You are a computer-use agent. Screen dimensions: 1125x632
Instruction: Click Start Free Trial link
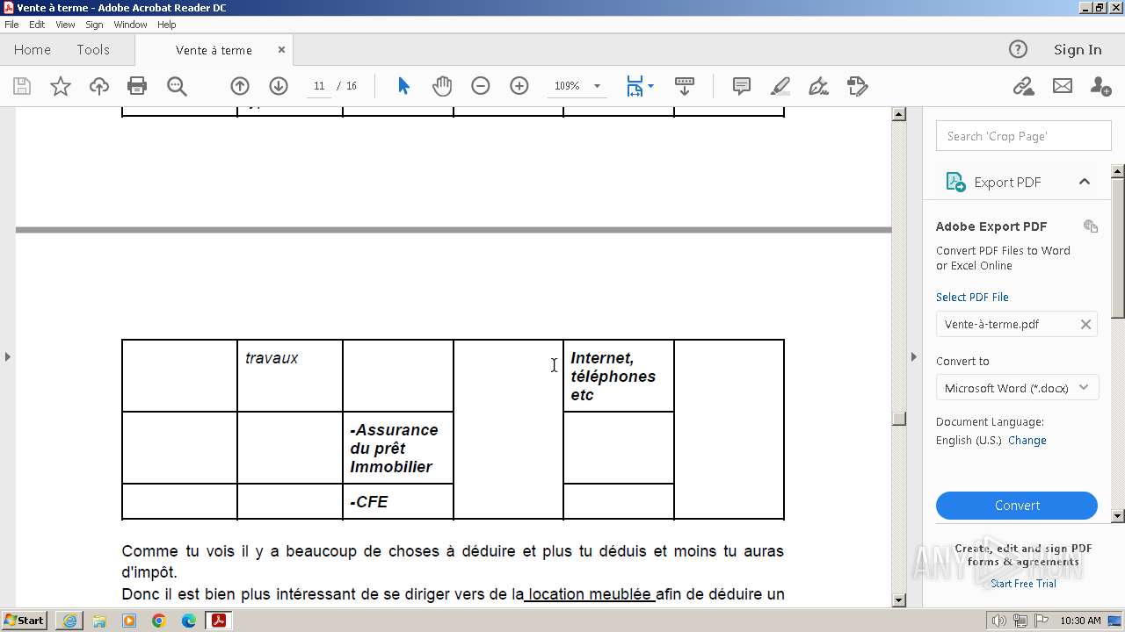tap(1023, 584)
